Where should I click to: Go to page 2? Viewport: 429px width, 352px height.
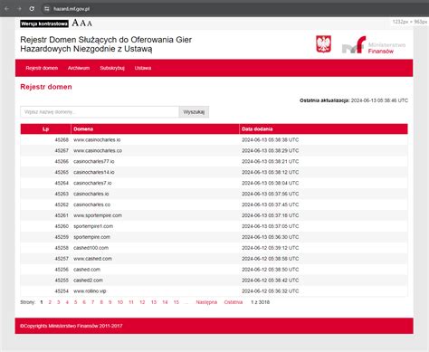[50, 302]
